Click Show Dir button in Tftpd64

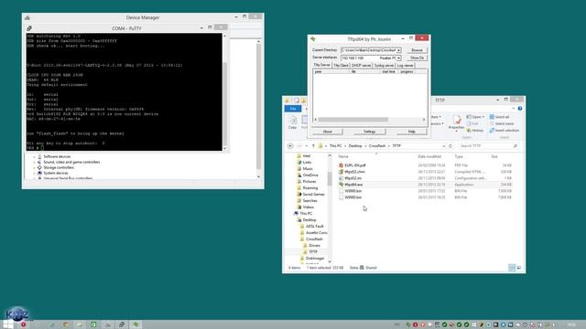click(417, 58)
